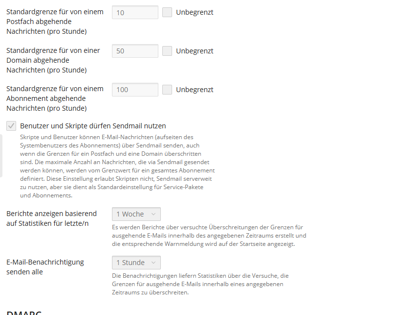Open the '1 Woche' report period dropdown

[x=136, y=214]
